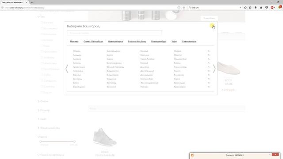
Task: Switch to the Классическая женская tab
Action: (x=13, y=3)
